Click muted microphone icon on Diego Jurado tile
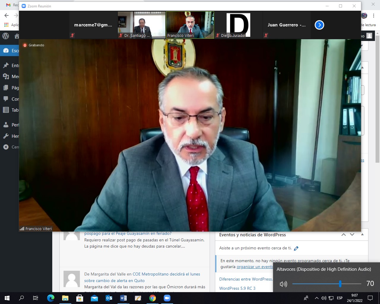Image resolution: width=380 pixels, height=304 pixels. (218, 35)
